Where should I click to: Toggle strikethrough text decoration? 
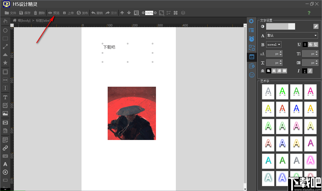(310, 44)
